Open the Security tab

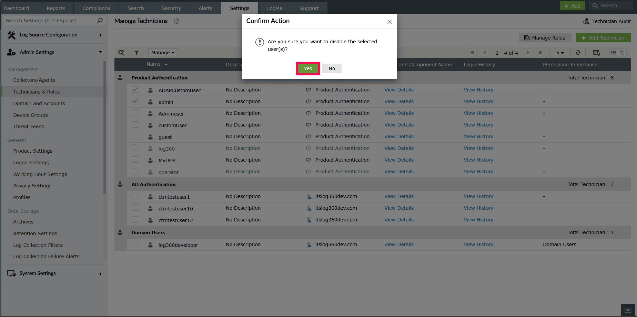tap(171, 8)
